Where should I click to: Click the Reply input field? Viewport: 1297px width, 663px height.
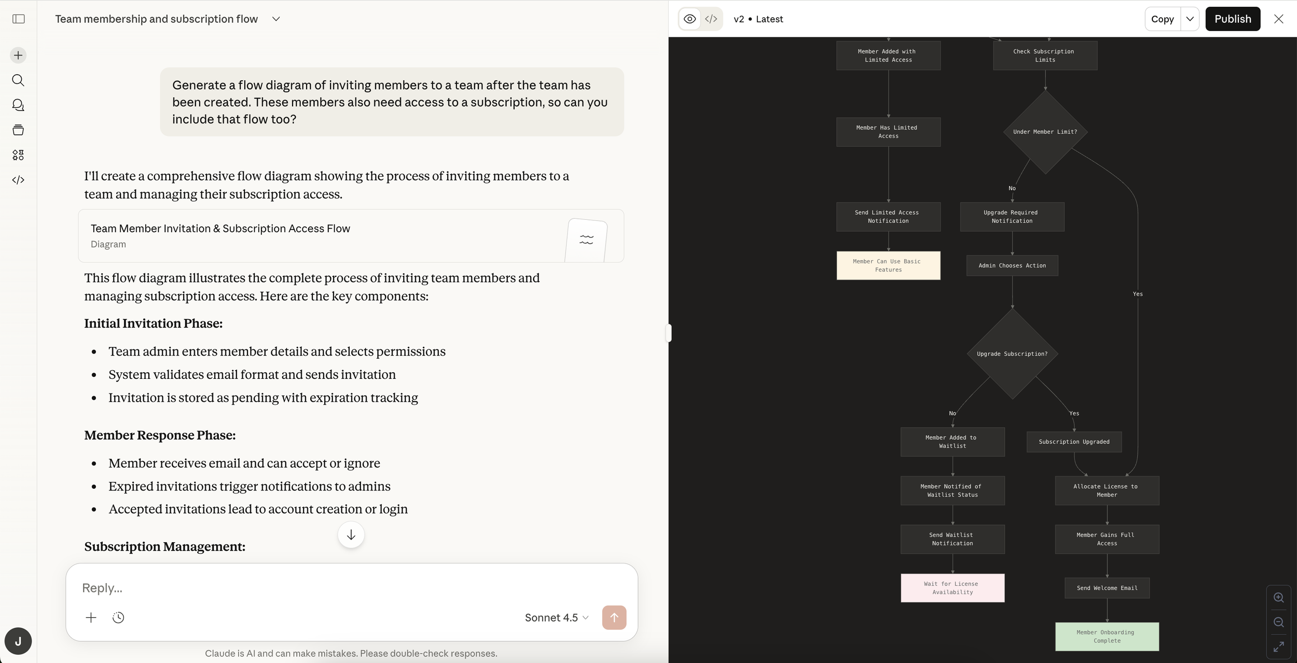pyautogui.click(x=351, y=588)
